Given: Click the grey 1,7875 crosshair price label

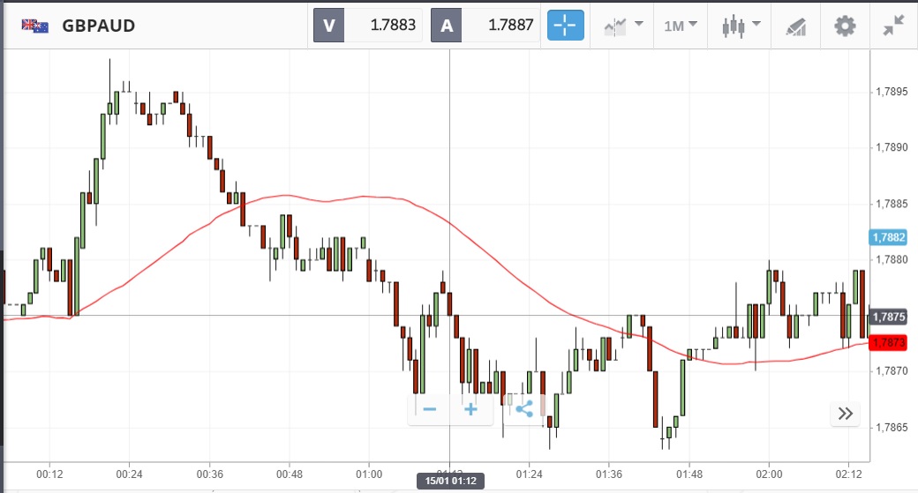Looking at the screenshot, I should 889,317.
